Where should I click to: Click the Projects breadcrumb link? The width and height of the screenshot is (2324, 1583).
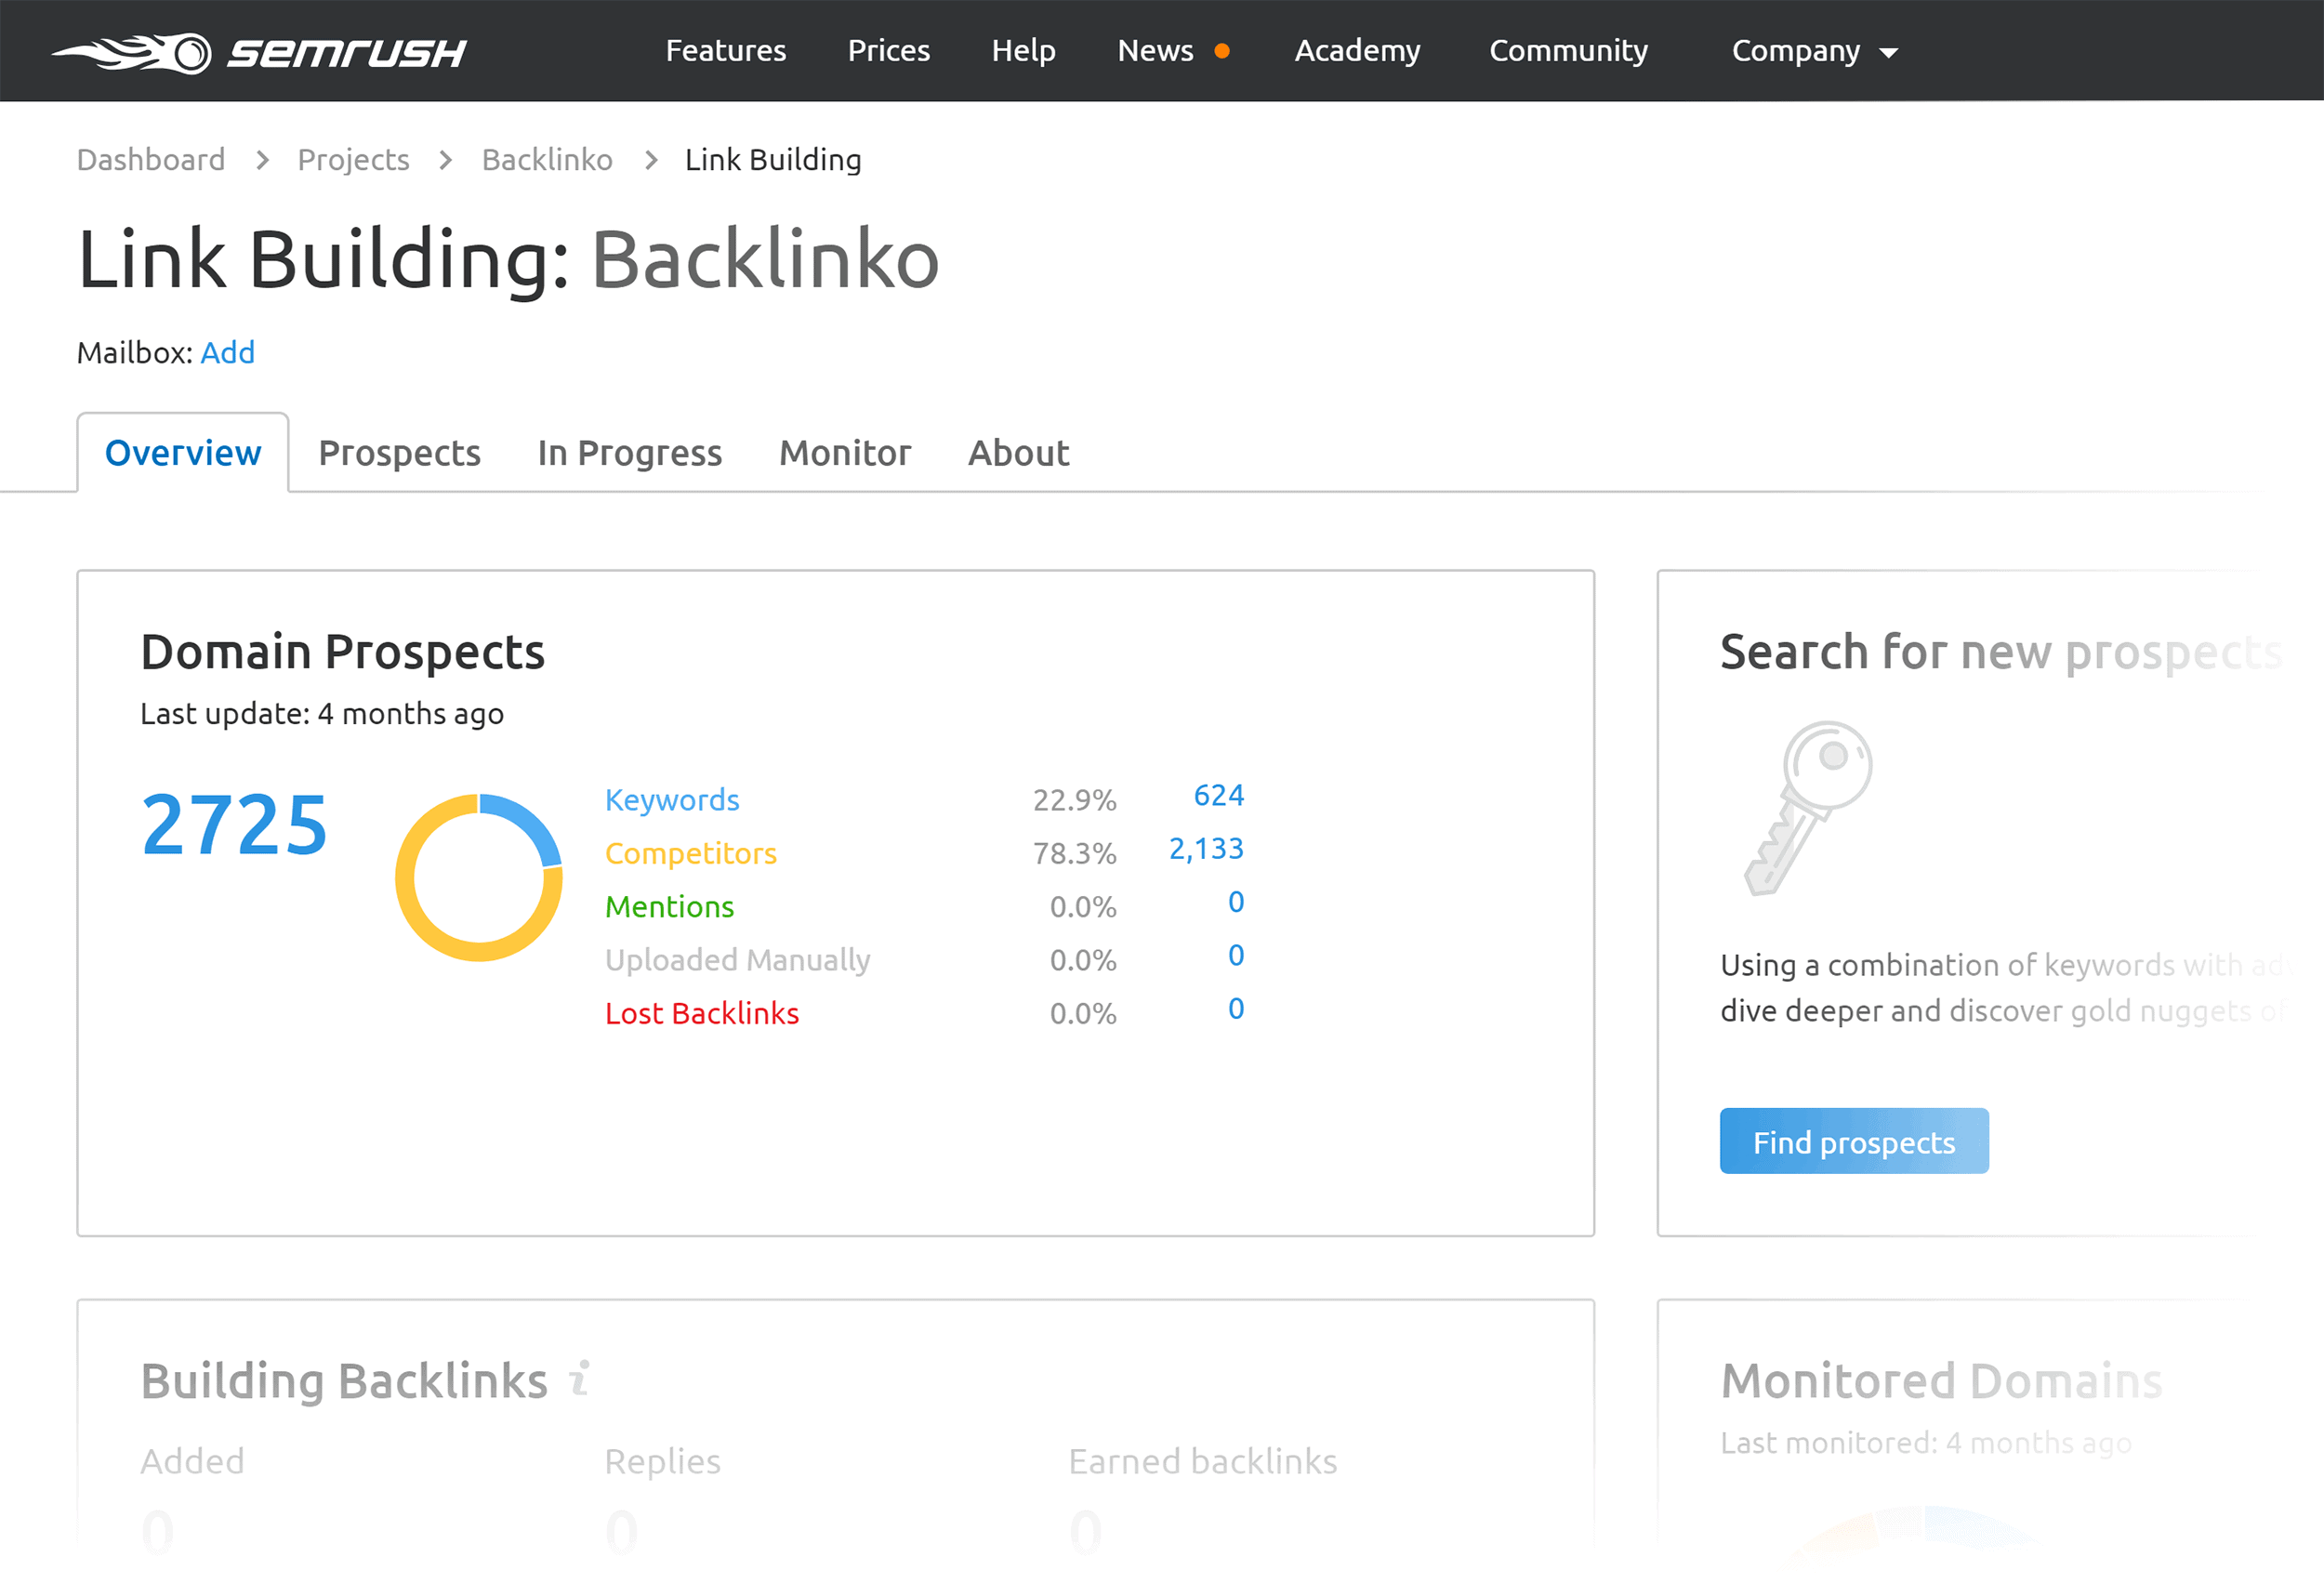point(353,159)
